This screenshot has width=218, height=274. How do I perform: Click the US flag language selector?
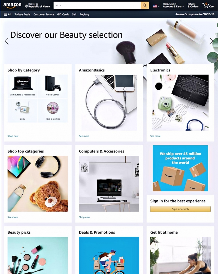click(x=156, y=6)
